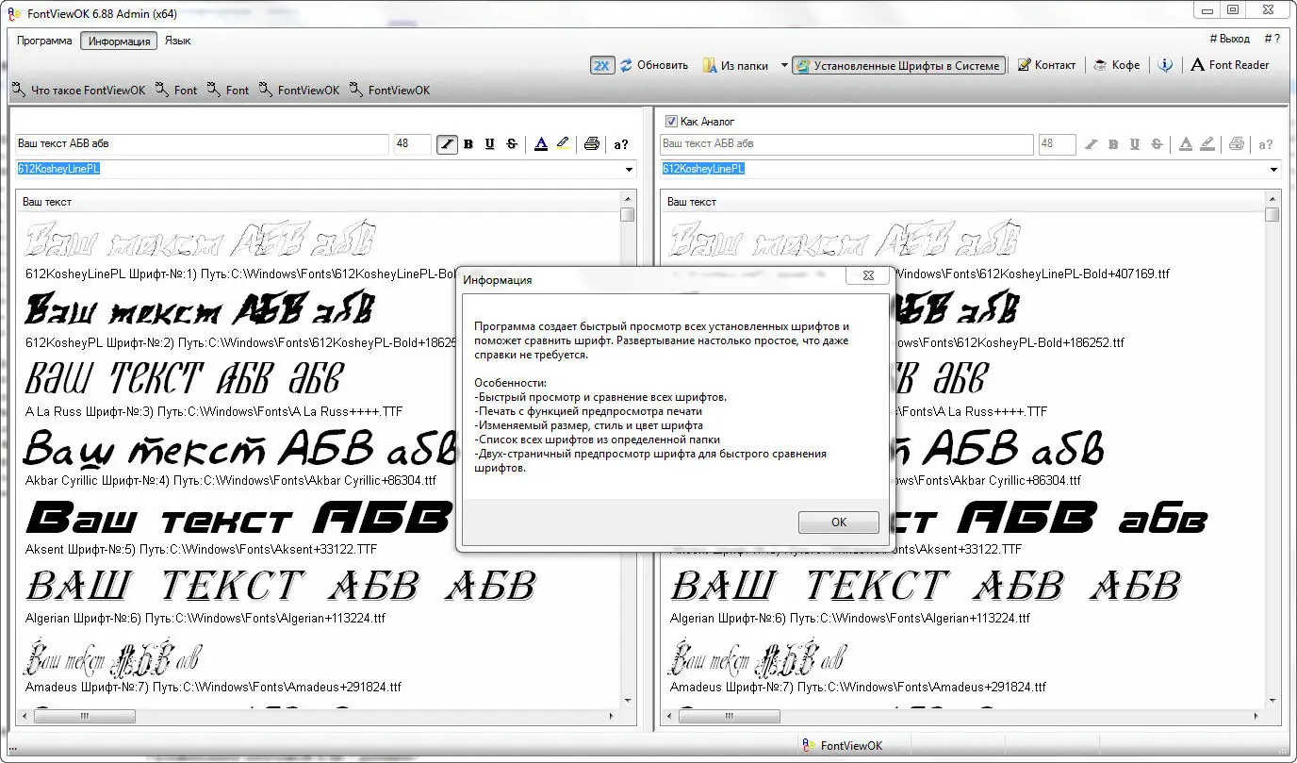The width and height of the screenshot is (1297, 763).
Task: Open the Язык menu
Action: [x=178, y=41]
